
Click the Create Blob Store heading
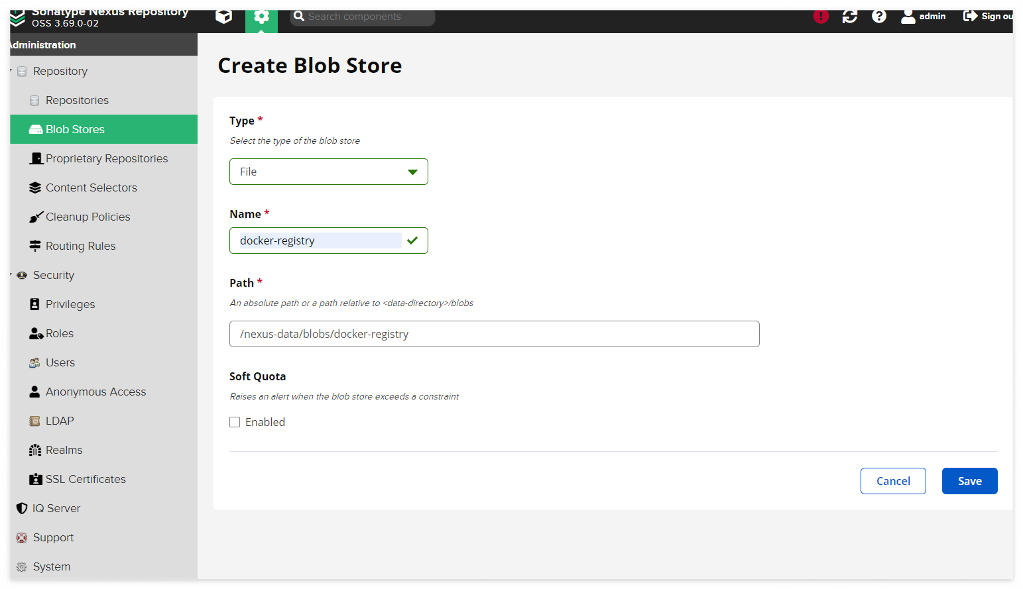coord(310,66)
